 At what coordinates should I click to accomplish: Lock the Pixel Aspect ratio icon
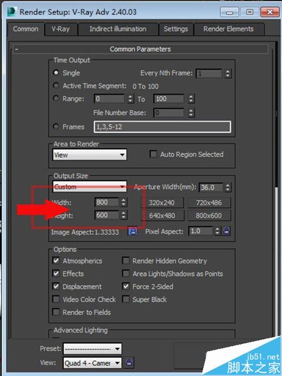(x=226, y=231)
